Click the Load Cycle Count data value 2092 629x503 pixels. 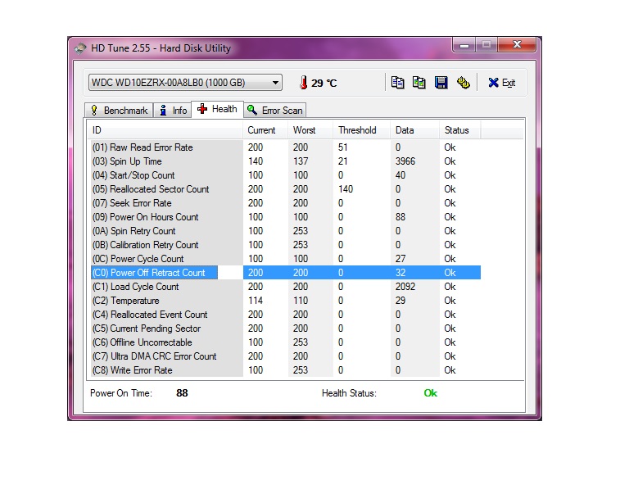tap(405, 287)
